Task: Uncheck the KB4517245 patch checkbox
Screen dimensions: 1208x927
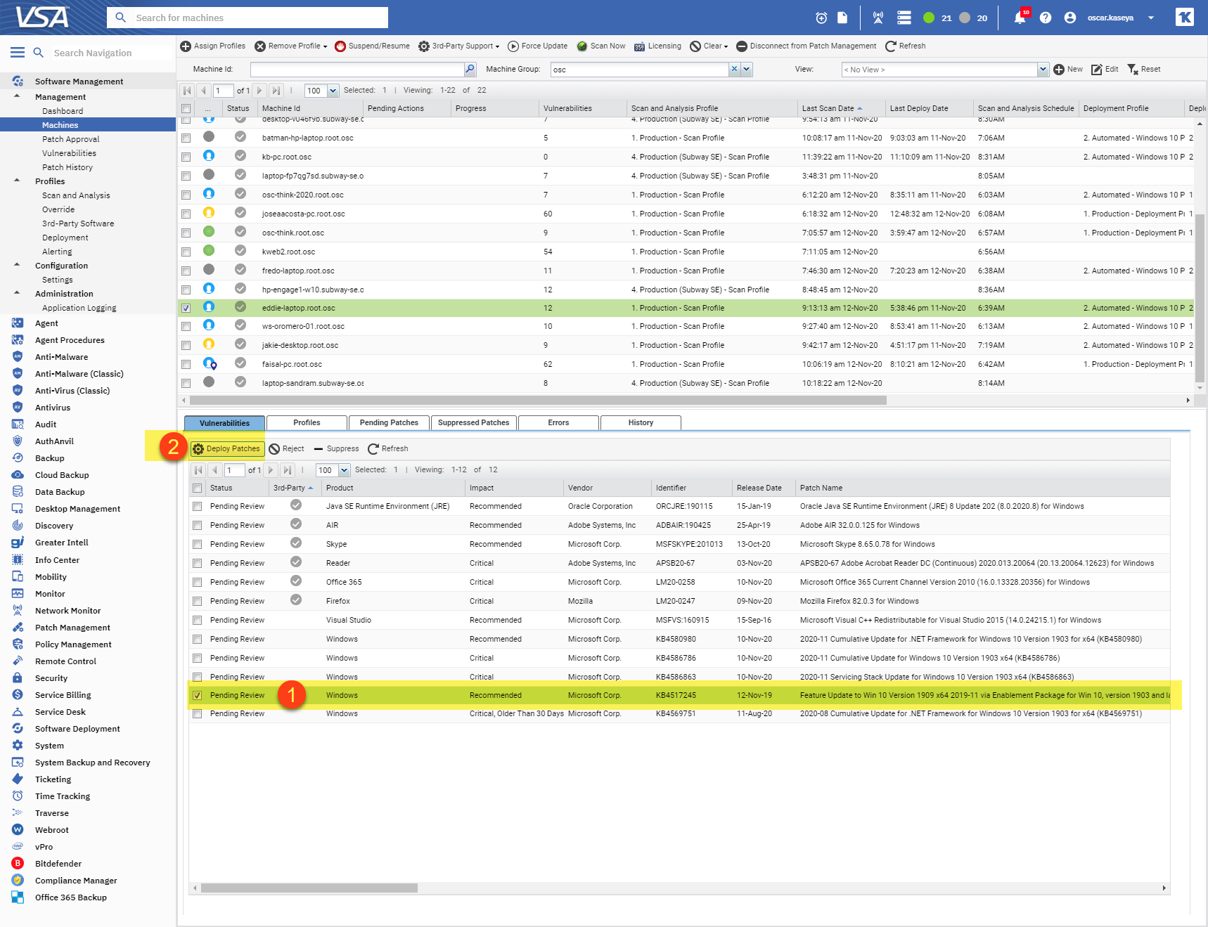Action: click(x=197, y=695)
